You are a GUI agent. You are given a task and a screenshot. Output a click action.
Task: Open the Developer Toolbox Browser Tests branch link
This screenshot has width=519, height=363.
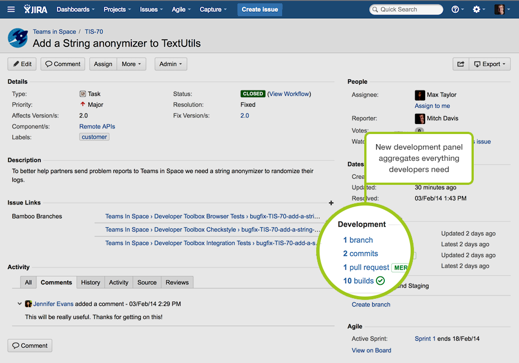coord(212,216)
